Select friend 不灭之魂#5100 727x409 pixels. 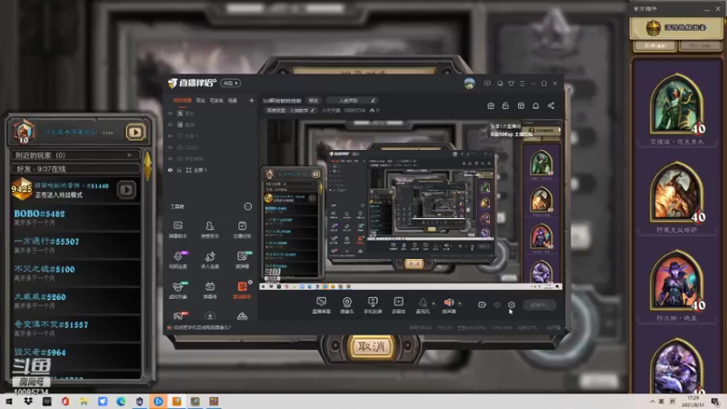76,274
